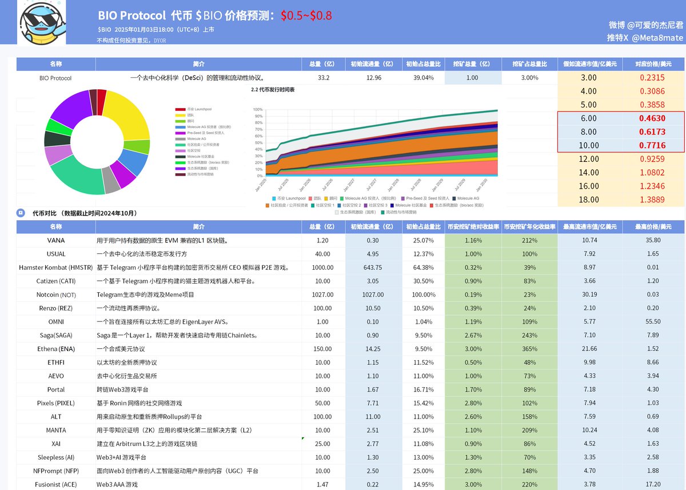Click 社区空投 3 legend entry under timeline chart
Image resolution: width=686 pixels, height=490 pixels.
[377, 205]
